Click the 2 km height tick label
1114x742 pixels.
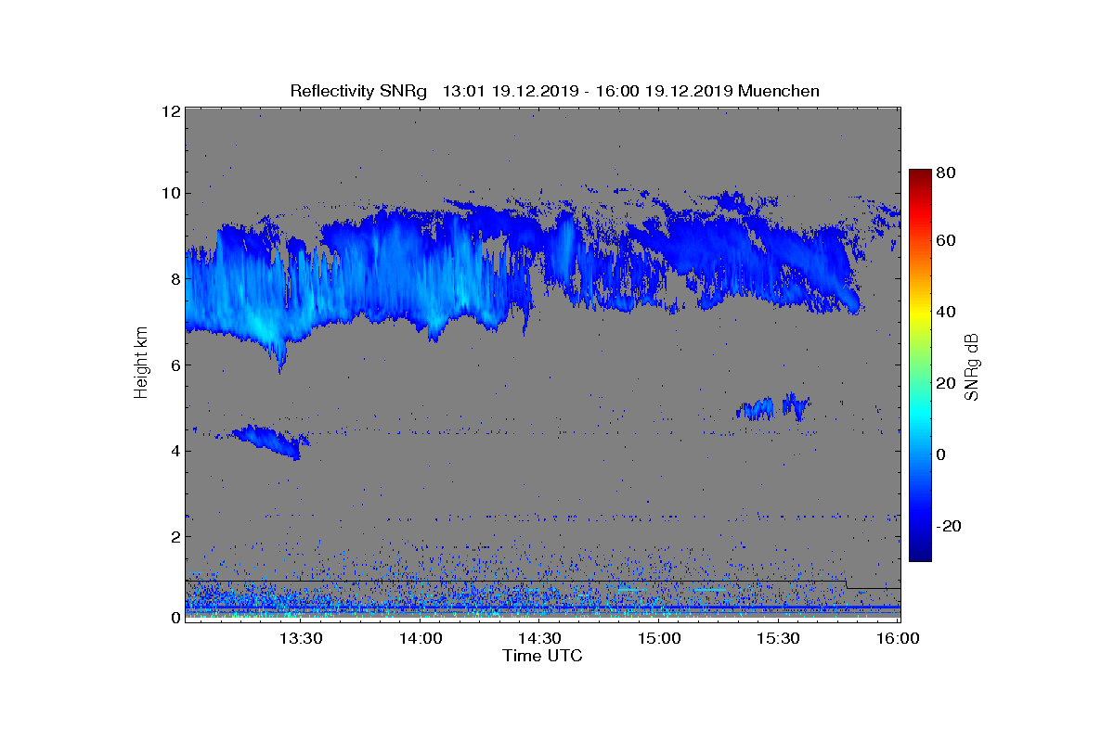pos(175,536)
